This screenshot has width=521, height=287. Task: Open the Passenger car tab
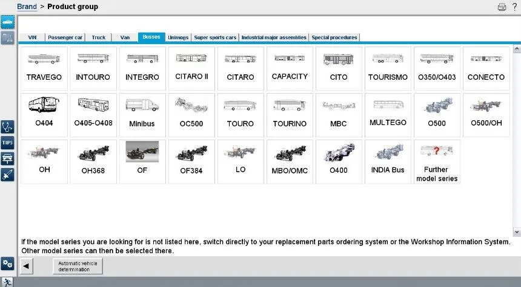[65, 37]
